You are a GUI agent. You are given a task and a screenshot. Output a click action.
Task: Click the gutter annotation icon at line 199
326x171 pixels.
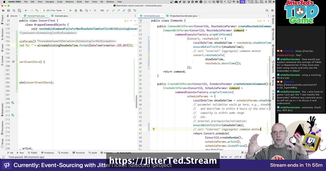(13, 62)
